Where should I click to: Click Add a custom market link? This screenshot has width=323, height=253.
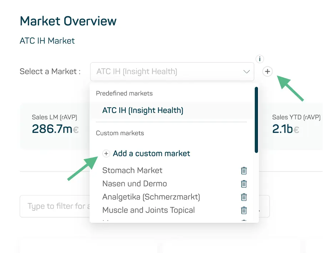pyautogui.click(x=151, y=154)
